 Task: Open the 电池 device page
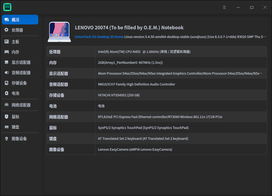coord(15,93)
